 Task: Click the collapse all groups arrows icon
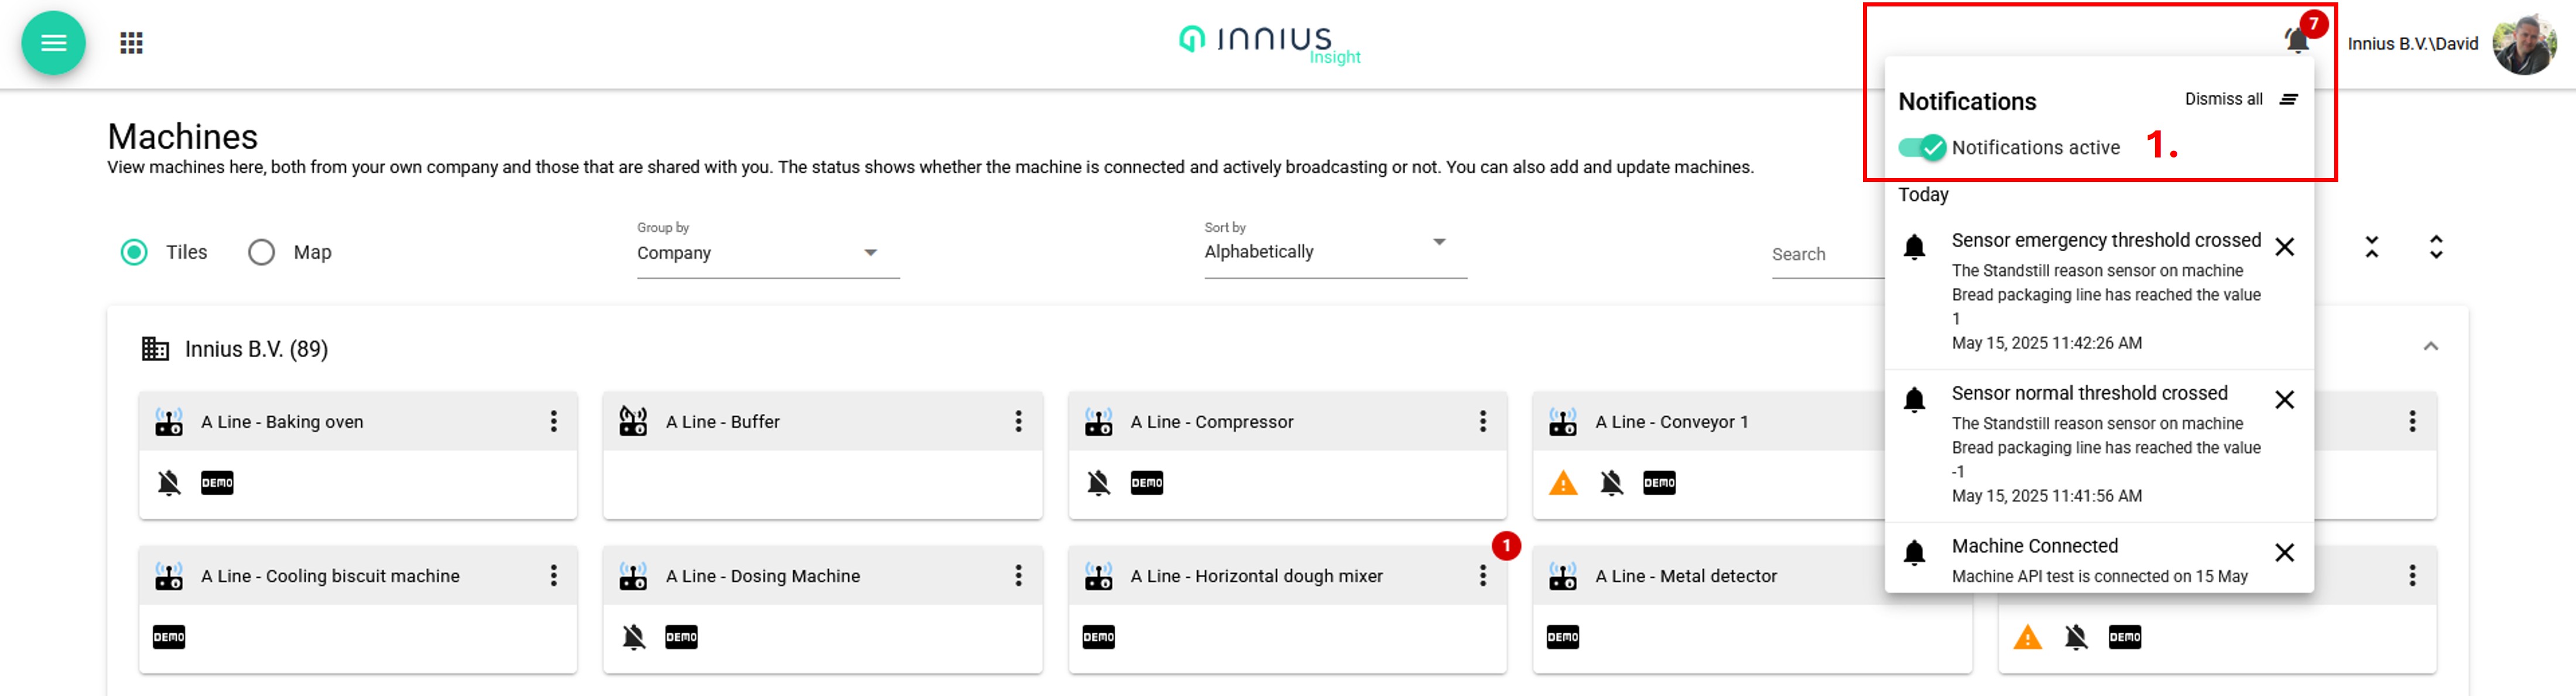tap(2371, 247)
